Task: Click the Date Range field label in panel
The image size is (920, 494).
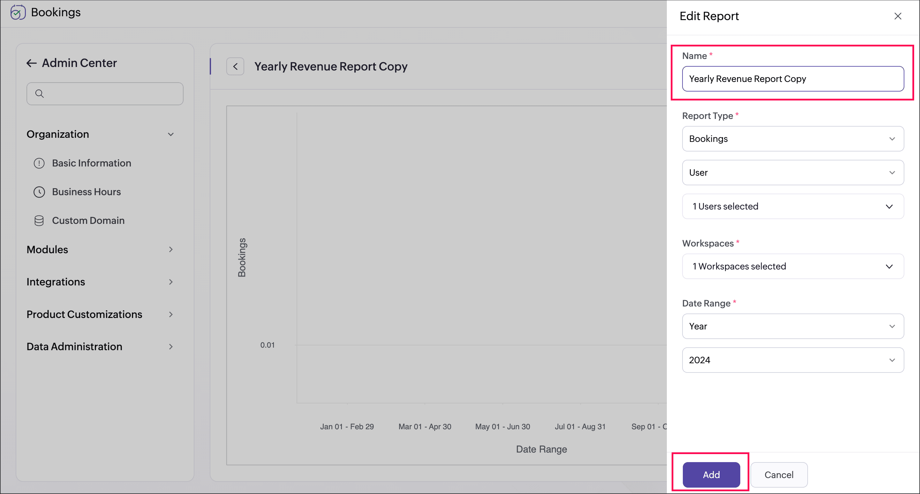Action: point(706,304)
